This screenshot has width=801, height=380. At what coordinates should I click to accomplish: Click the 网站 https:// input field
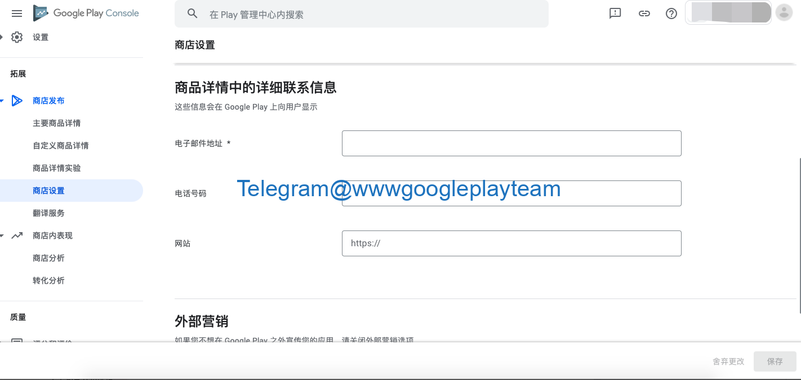[x=511, y=243]
